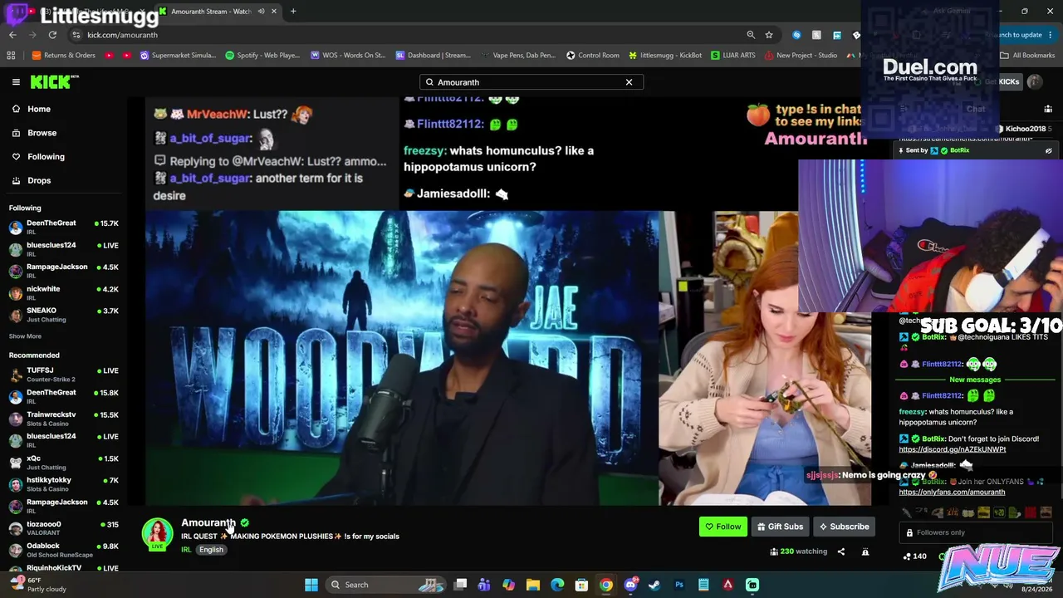Subscribe to Amouranth
The image size is (1063, 598).
(x=844, y=527)
